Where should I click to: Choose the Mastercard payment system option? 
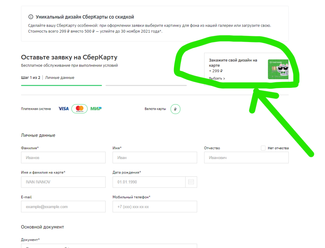pyautogui.click(x=79, y=109)
